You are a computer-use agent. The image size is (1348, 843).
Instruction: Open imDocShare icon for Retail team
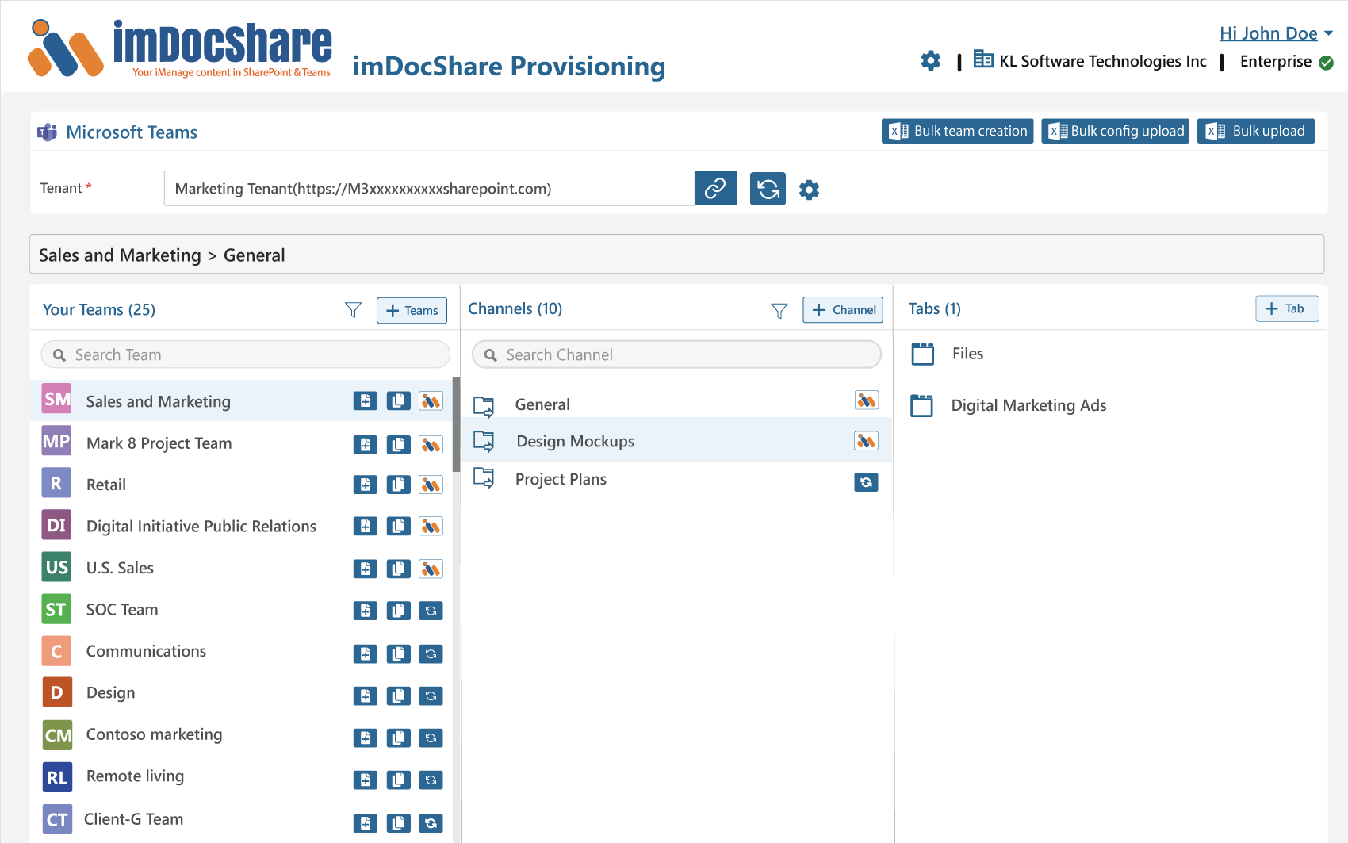click(x=431, y=485)
